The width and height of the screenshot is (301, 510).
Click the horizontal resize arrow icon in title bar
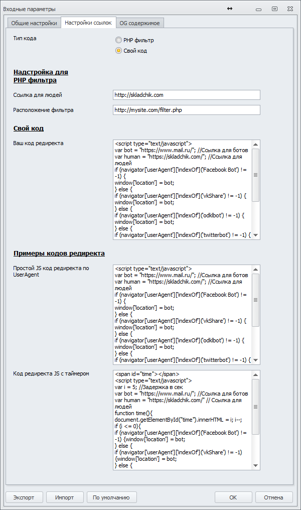click(230, 9)
